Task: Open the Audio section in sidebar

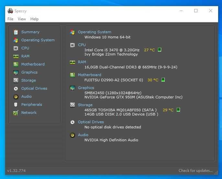Action: (x=26, y=96)
